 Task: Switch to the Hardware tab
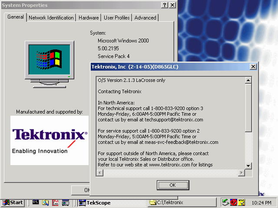pos(89,18)
